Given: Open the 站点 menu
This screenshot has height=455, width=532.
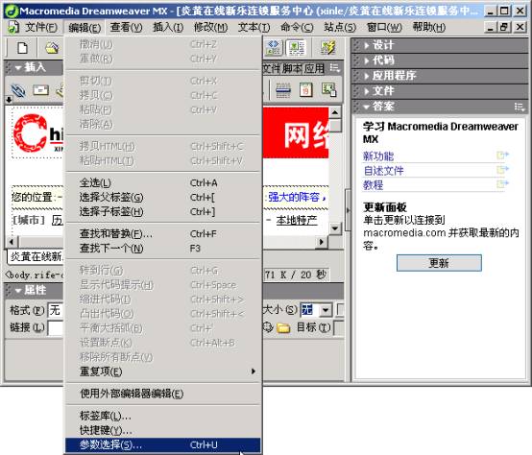Looking at the screenshot, I should pos(340,27).
